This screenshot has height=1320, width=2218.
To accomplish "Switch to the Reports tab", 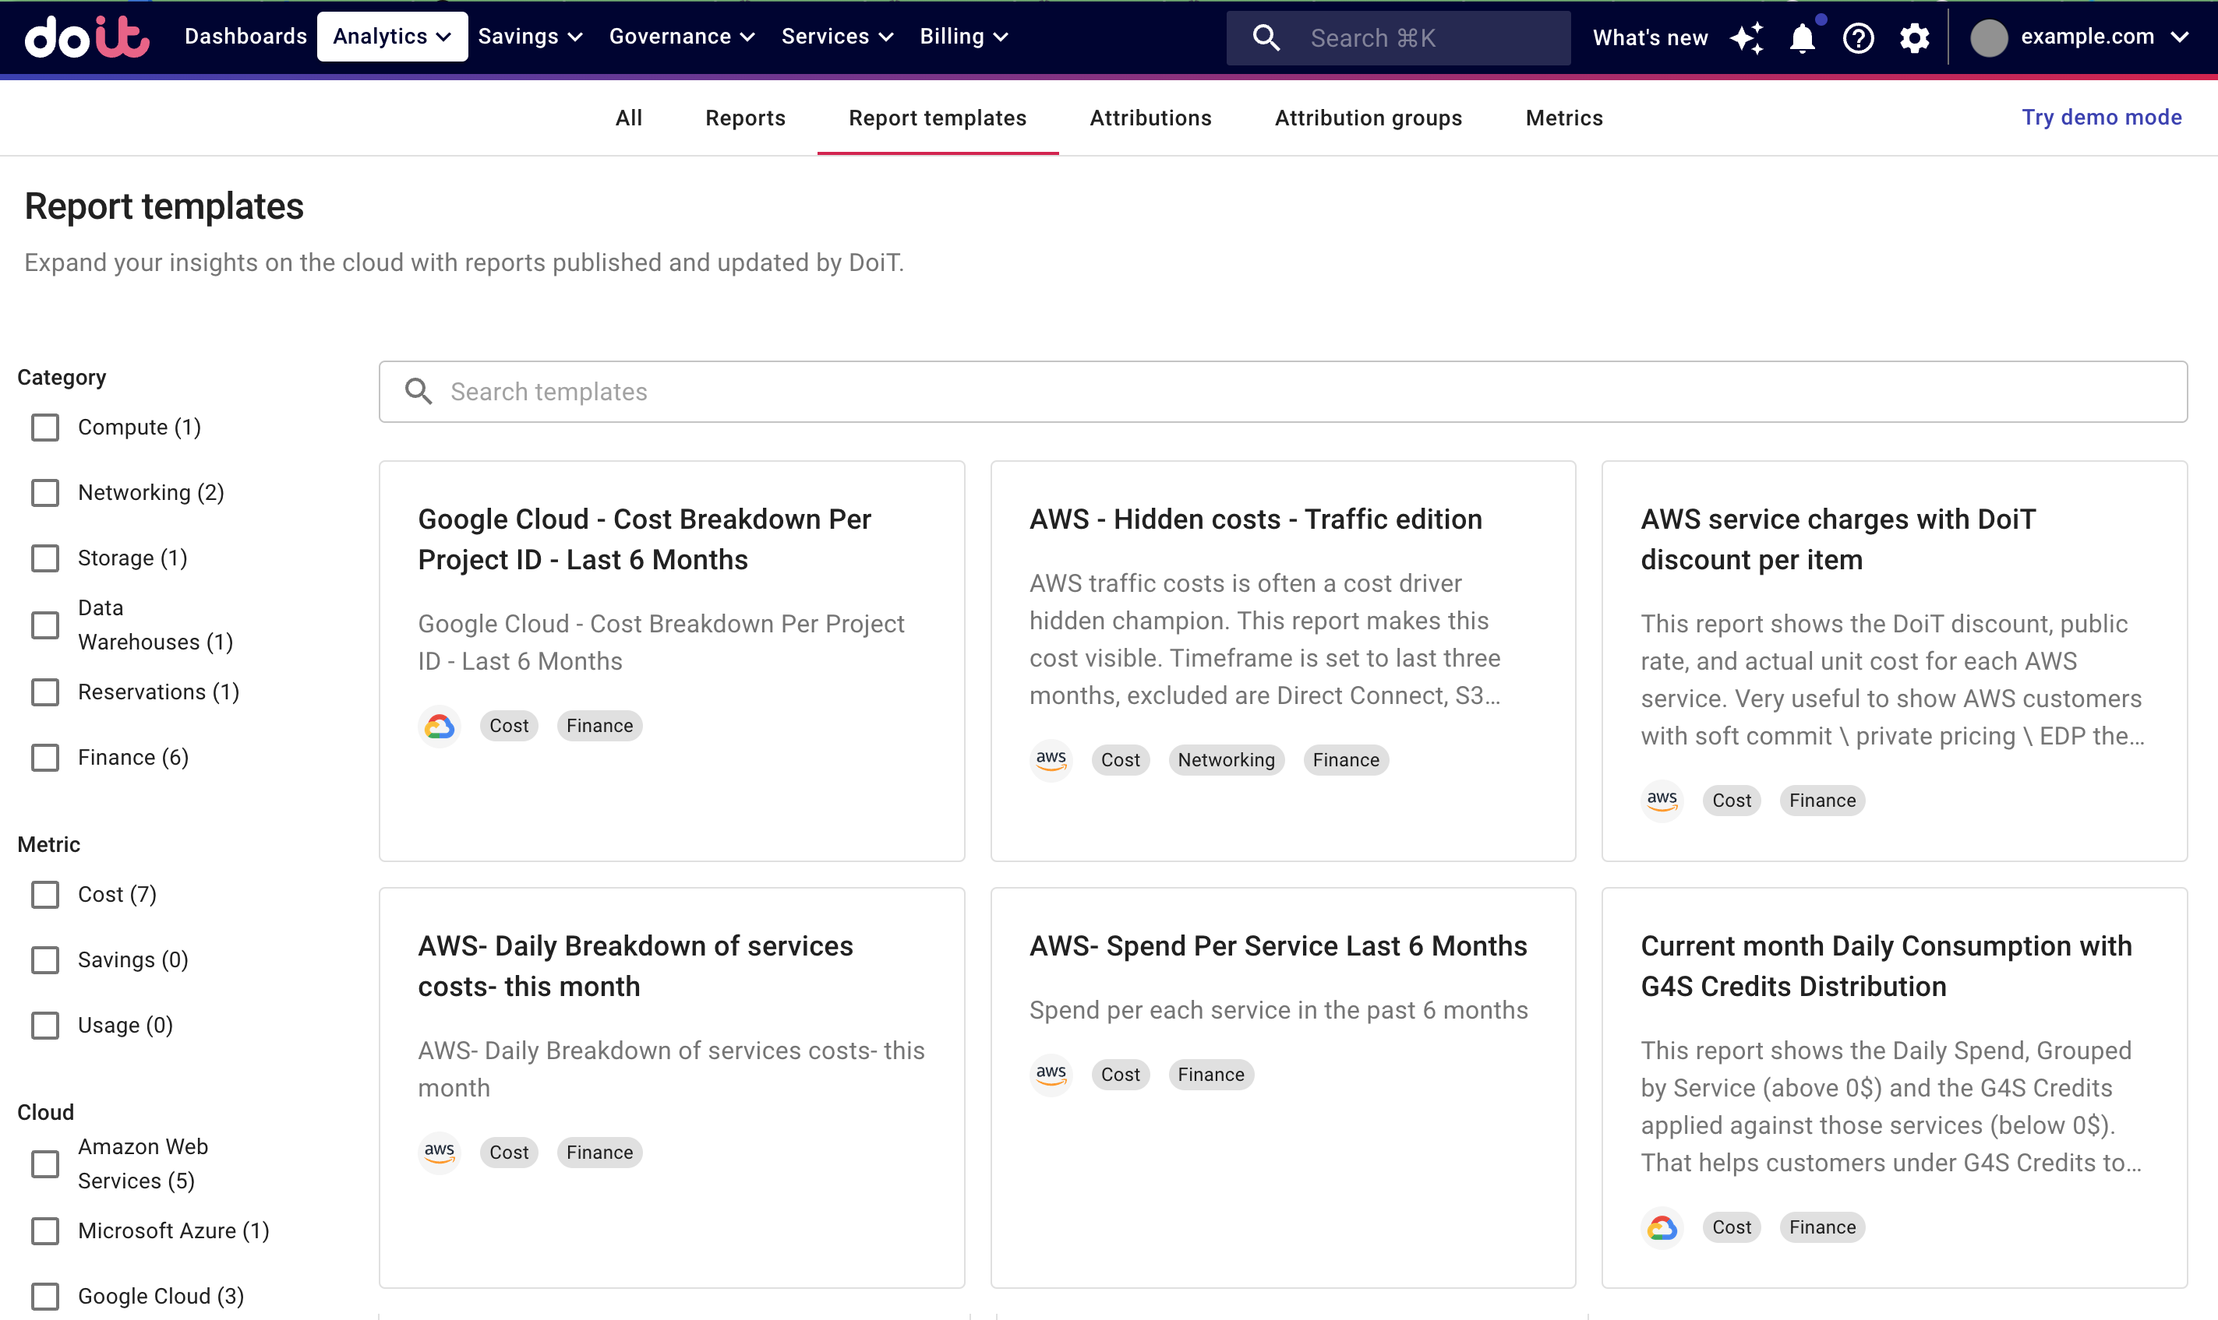I will click(x=745, y=118).
